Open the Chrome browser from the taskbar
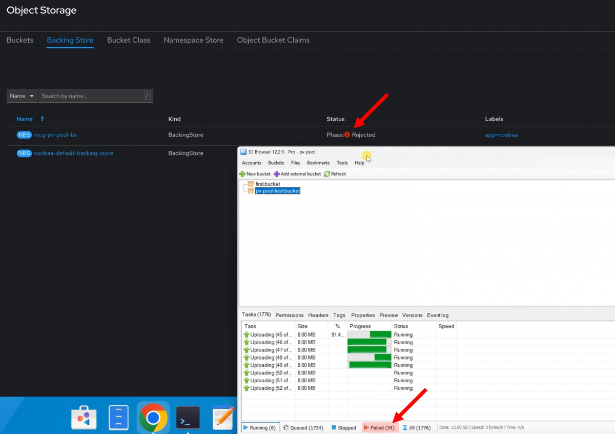Viewport: 615px width, 434px height. [153, 417]
